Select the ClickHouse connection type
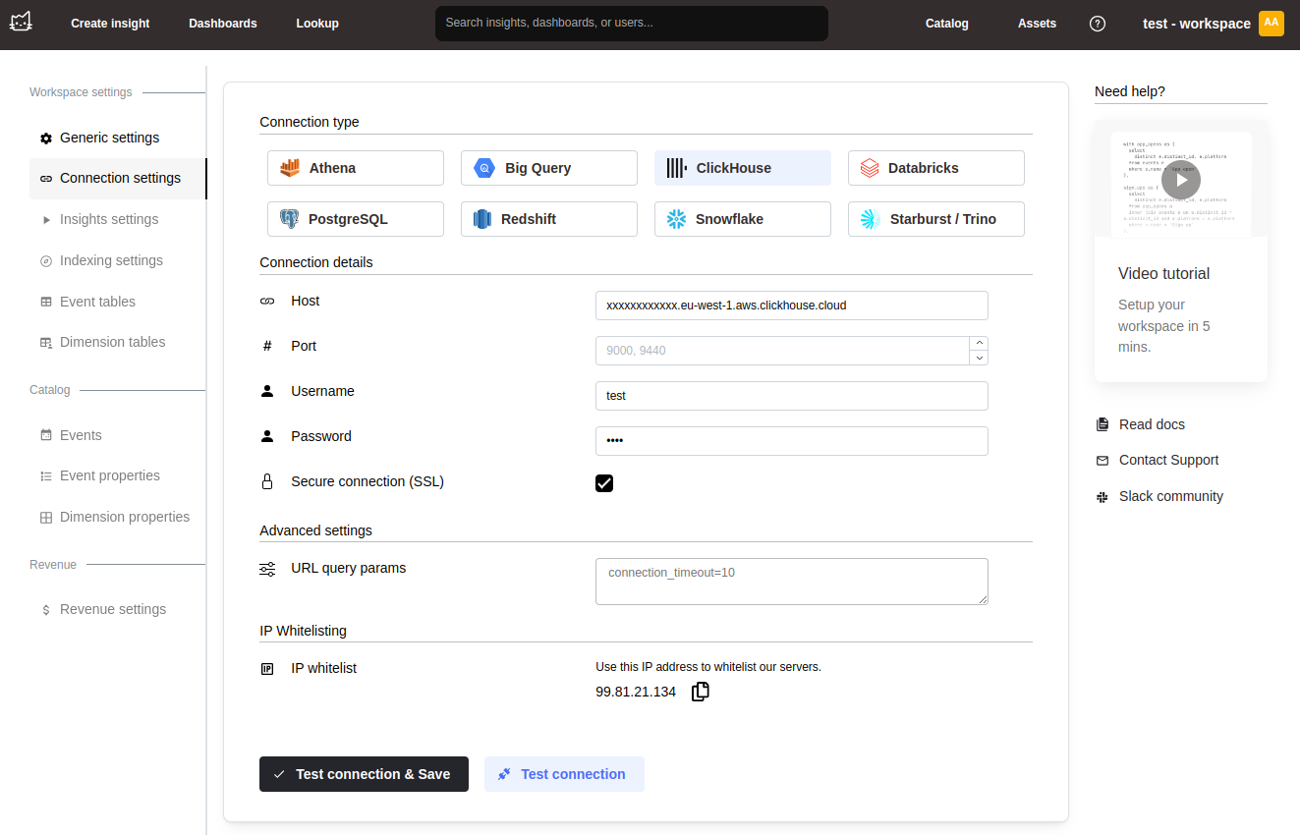Screen dimensions: 1300x835 tap(742, 168)
